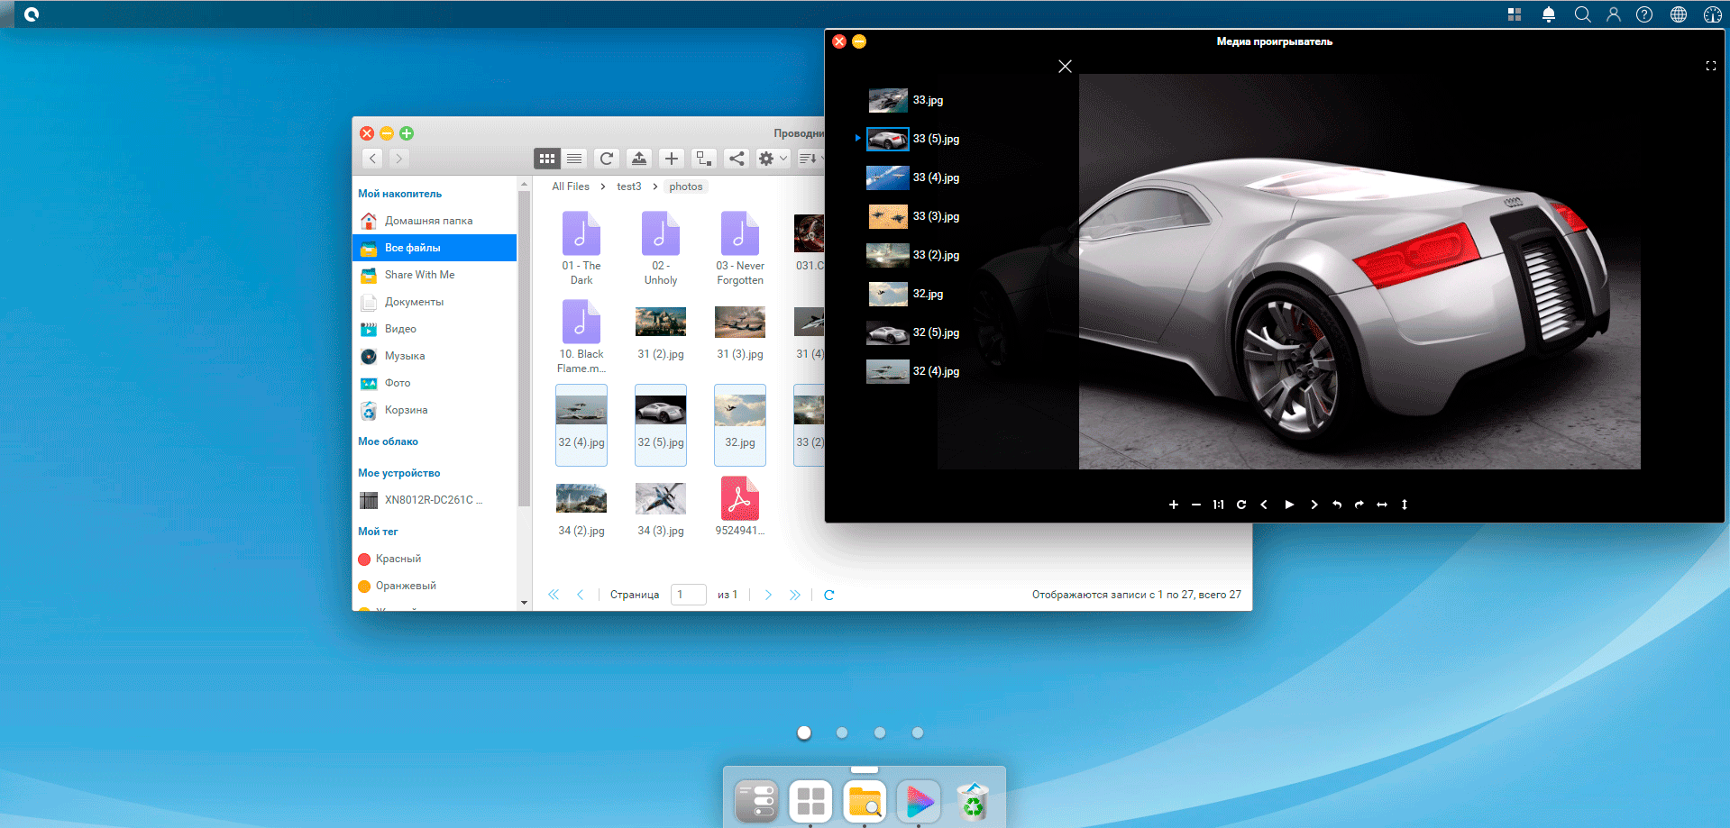Advance to next image in player

point(1314,505)
